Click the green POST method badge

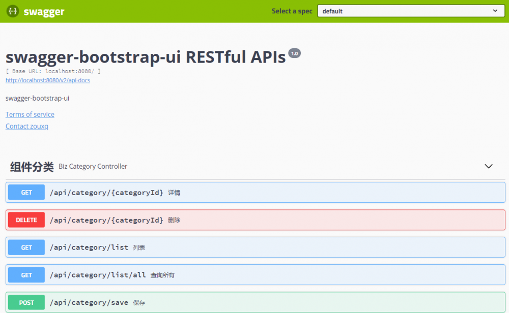point(26,302)
